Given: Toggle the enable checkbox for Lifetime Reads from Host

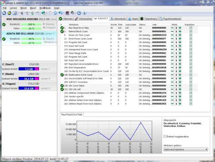Looking at the screenshot, I should pos(190,104).
